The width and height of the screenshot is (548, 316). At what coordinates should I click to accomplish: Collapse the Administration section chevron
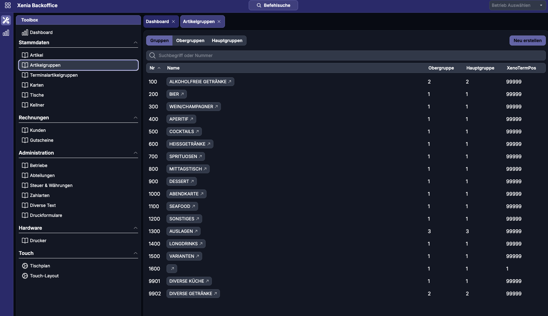click(x=136, y=153)
